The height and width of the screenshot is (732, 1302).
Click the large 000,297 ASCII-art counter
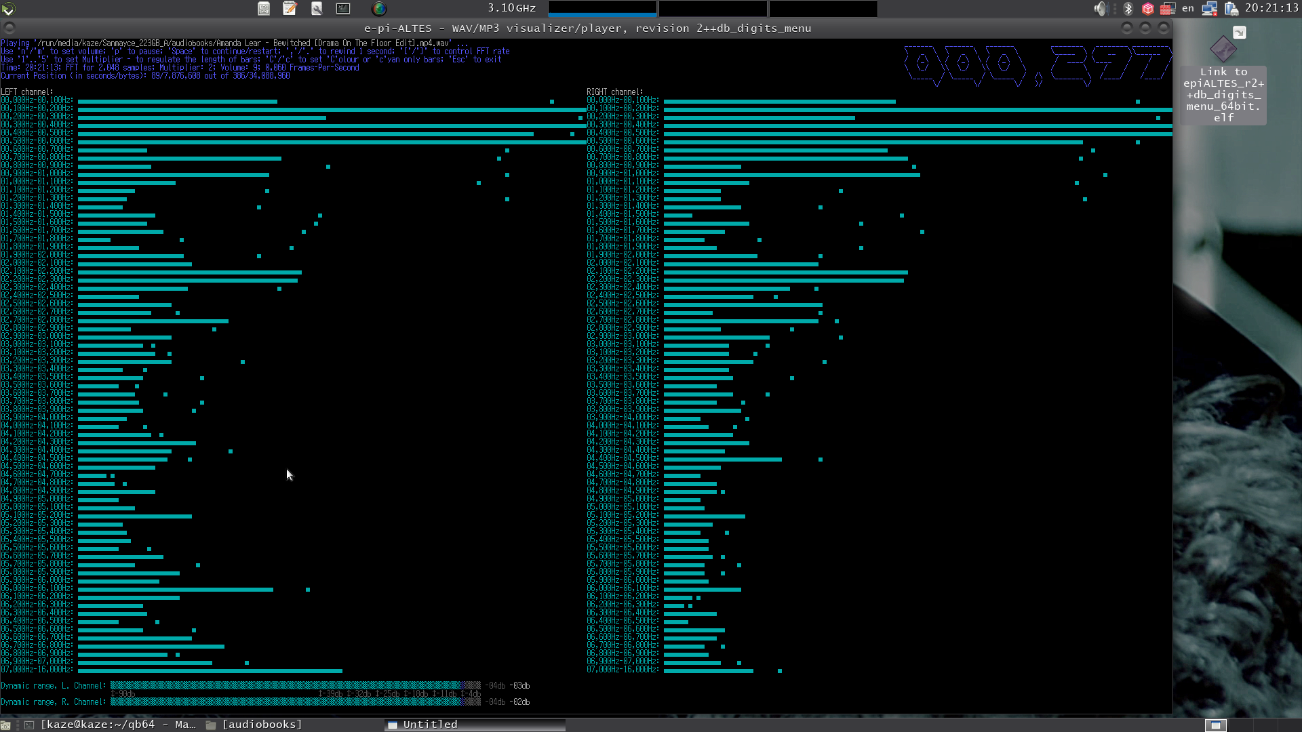coord(1038,66)
